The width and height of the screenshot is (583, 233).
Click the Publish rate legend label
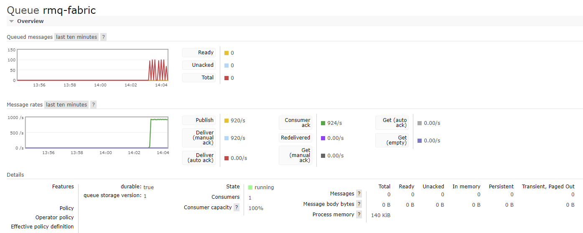[x=199, y=120]
